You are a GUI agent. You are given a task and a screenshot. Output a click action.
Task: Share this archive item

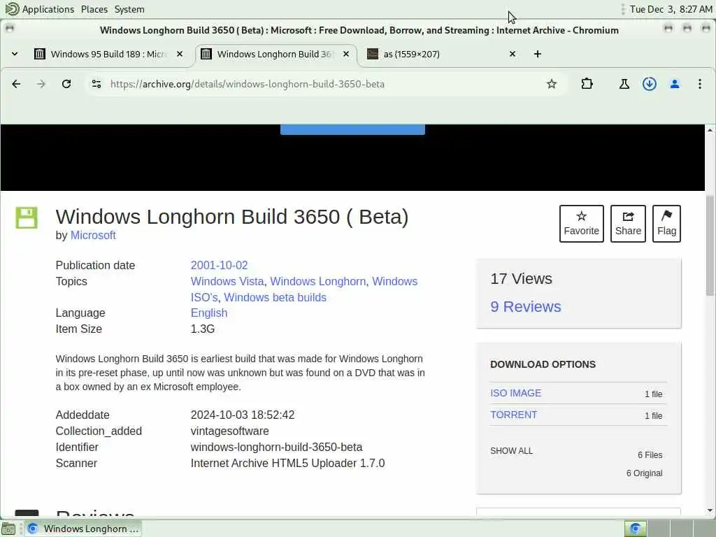point(628,224)
